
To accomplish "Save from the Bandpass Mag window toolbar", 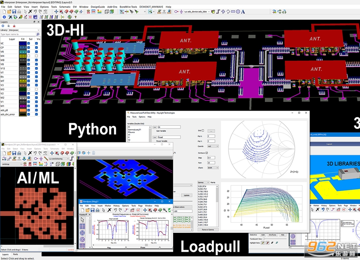I will (x=92, y=210).
